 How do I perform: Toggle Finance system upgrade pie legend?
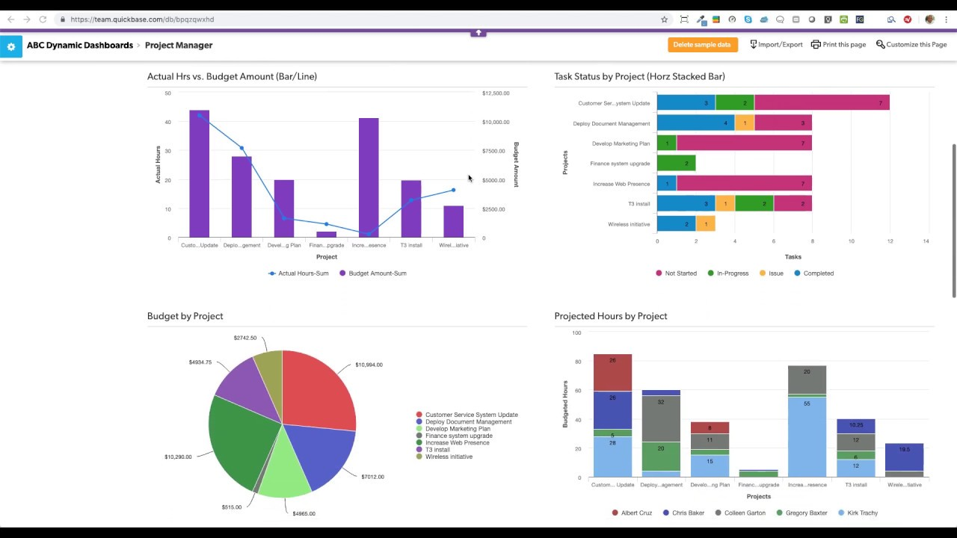pyautogui.click(x=454, y=436)
